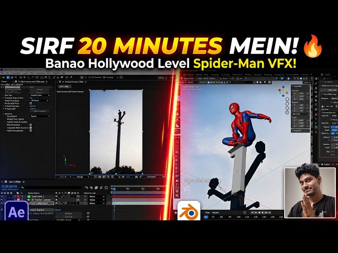Open Shot Type Variable Zoom dropdown
This screenshot has height=253, width=338.
40,95
